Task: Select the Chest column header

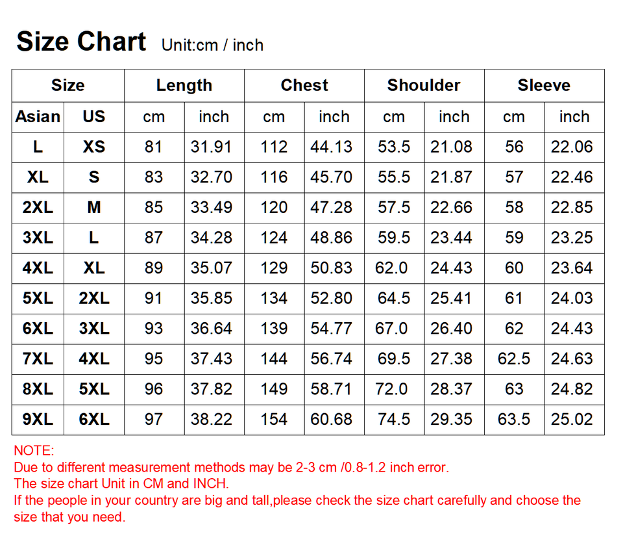Action: (x=304, y=85)
